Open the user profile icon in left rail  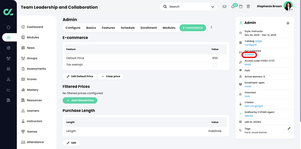(x=8, y=79)
